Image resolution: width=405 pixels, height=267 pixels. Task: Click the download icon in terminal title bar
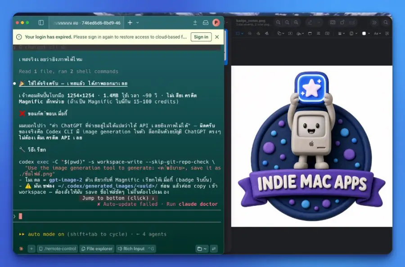(x=195, y=23)
